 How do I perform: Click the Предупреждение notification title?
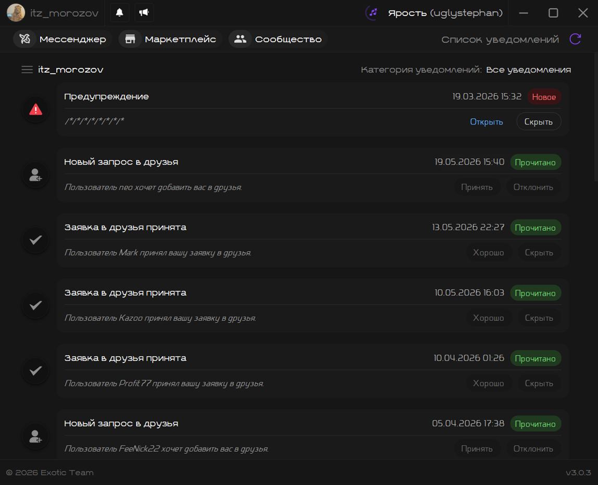106,96
